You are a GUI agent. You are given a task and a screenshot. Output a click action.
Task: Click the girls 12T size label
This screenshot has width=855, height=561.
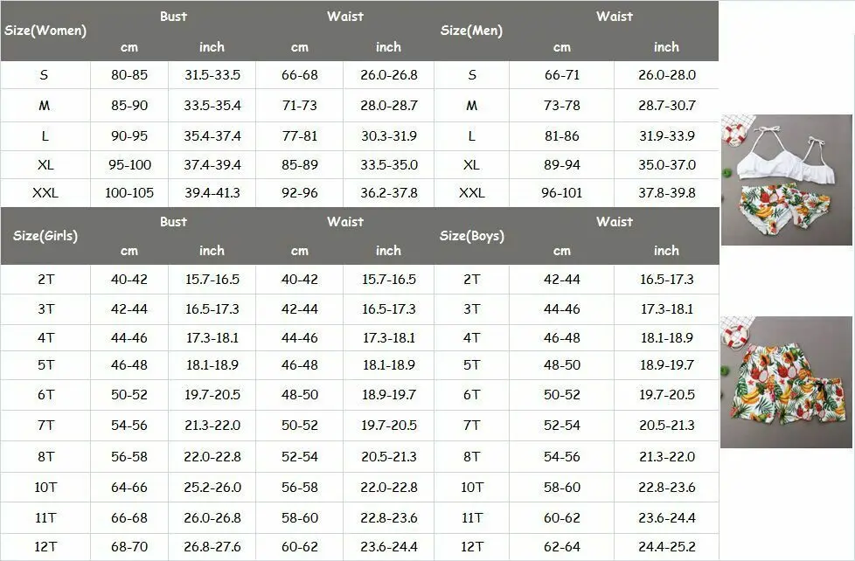[45, 547]
